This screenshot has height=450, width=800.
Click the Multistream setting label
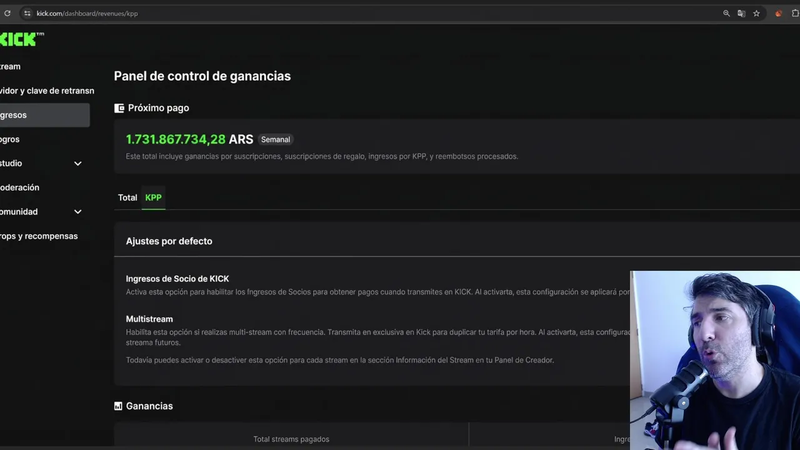pyautogui.click(x=149, y=319)
